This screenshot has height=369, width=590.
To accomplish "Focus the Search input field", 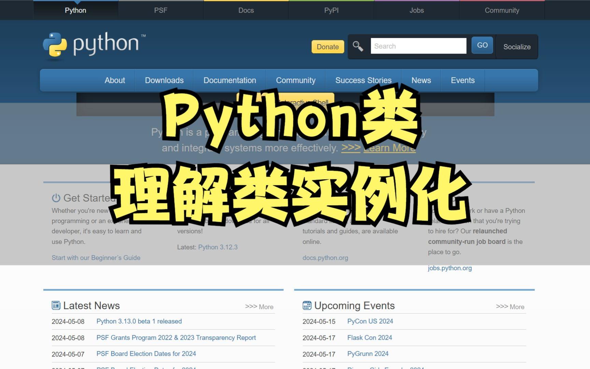I will 419,46.
